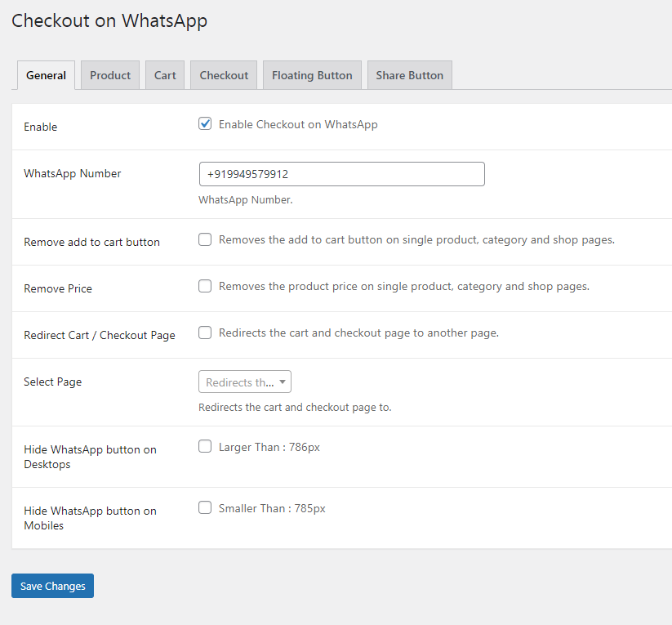672x625 pixels.
Task: Click the Removes the product price description
Action: (404, 287)
